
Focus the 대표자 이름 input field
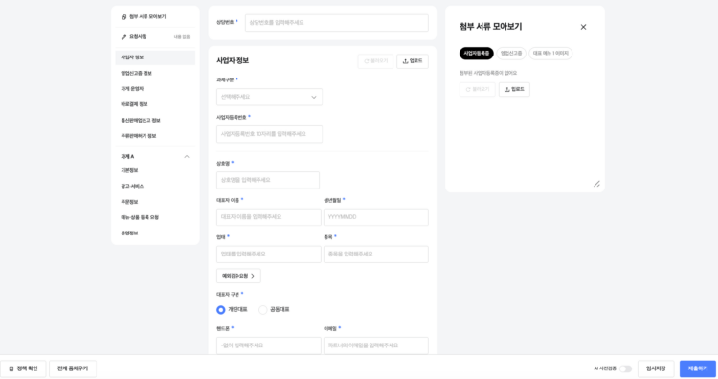269,217
